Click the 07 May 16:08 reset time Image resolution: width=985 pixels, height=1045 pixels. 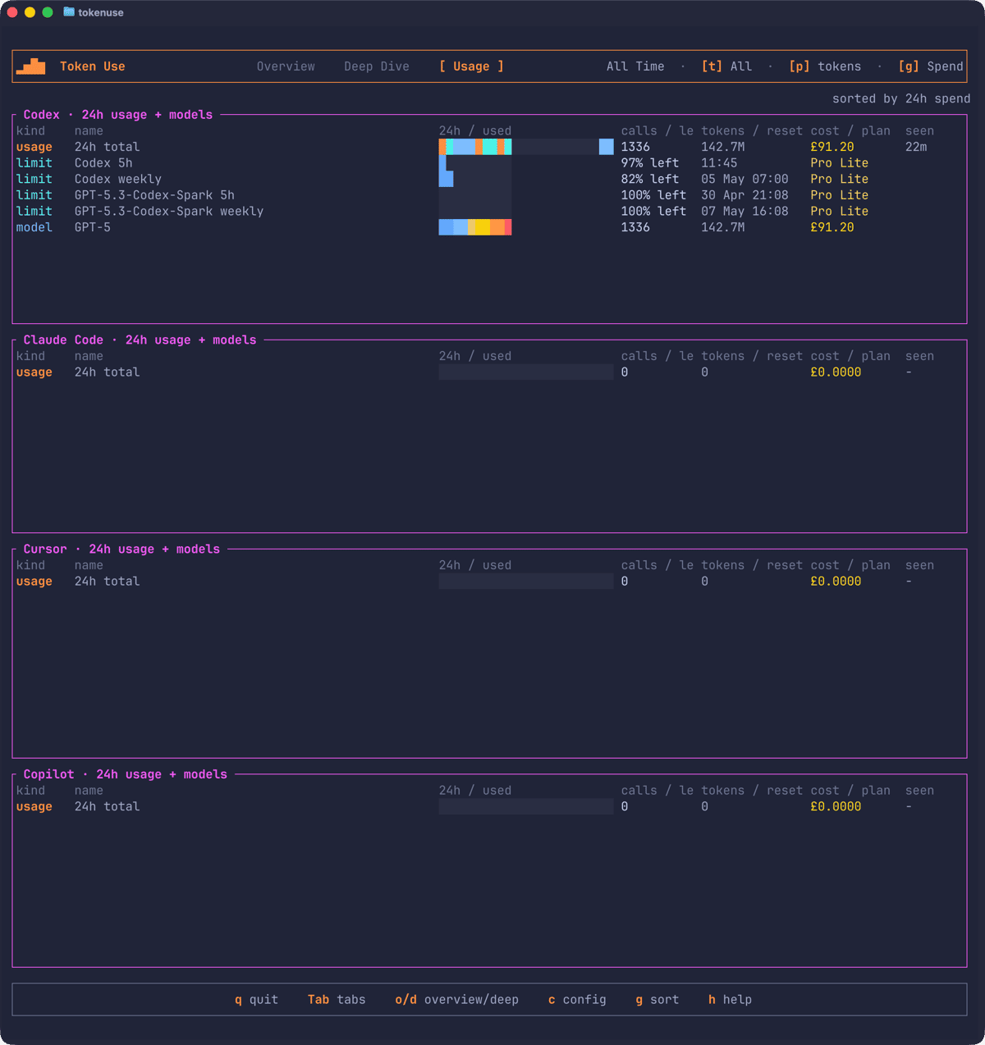[x=744, y=211]
